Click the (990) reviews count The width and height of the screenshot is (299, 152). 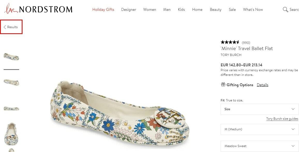(x=246, y=43)
